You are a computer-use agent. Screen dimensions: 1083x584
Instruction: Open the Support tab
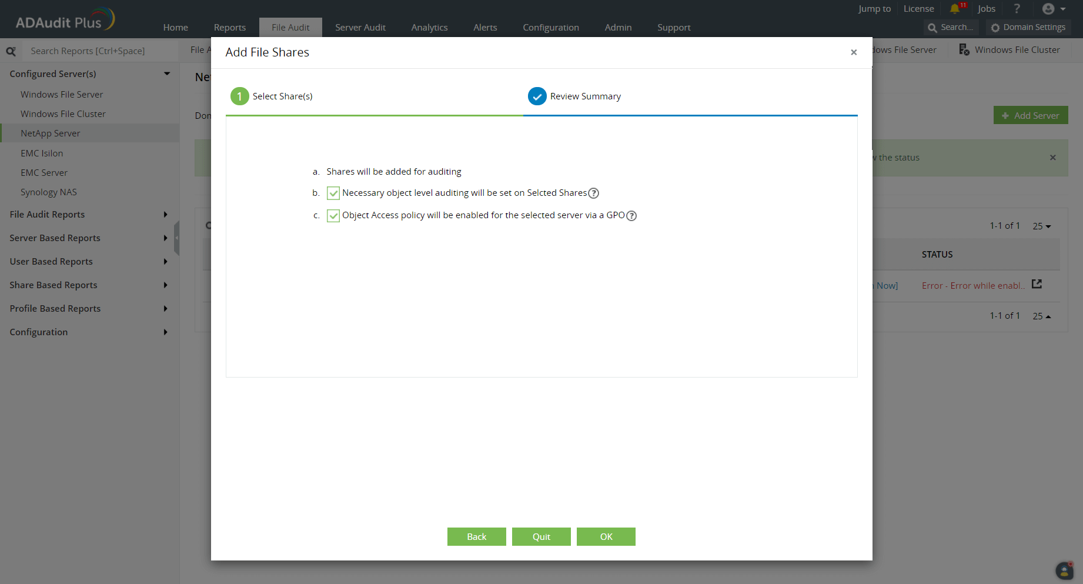674,28
